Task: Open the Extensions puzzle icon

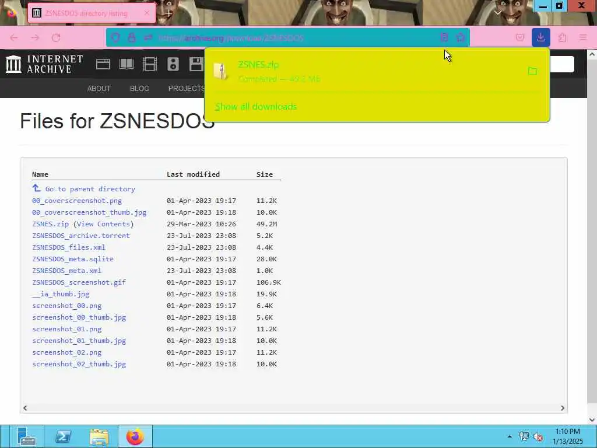Action: coord(563,37)
